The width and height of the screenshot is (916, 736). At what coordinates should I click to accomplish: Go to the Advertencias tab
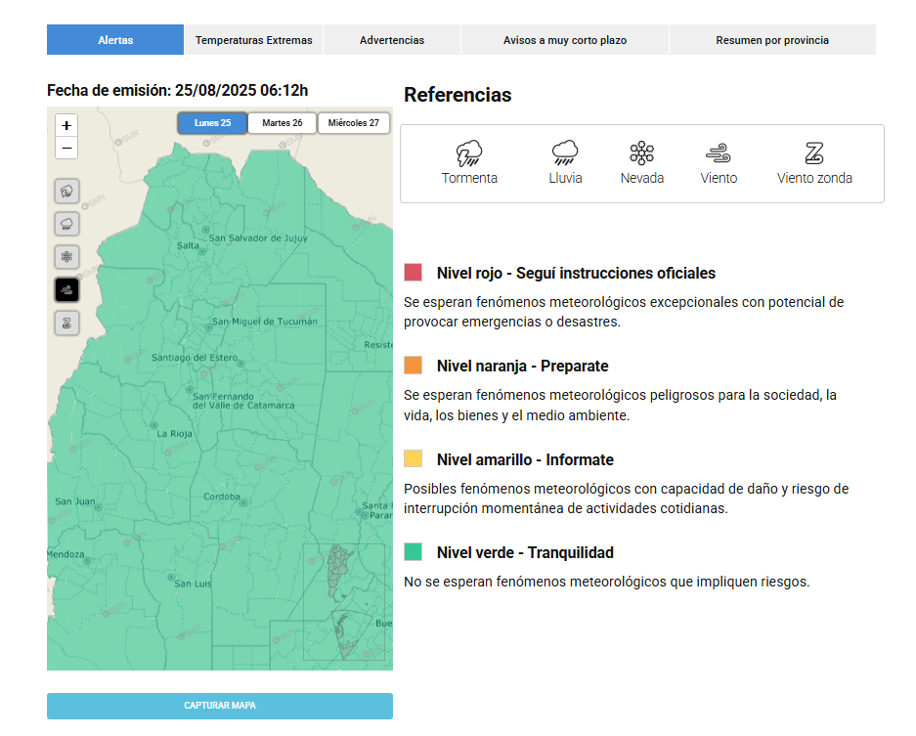pyautogui.click(x=392, y=40)
